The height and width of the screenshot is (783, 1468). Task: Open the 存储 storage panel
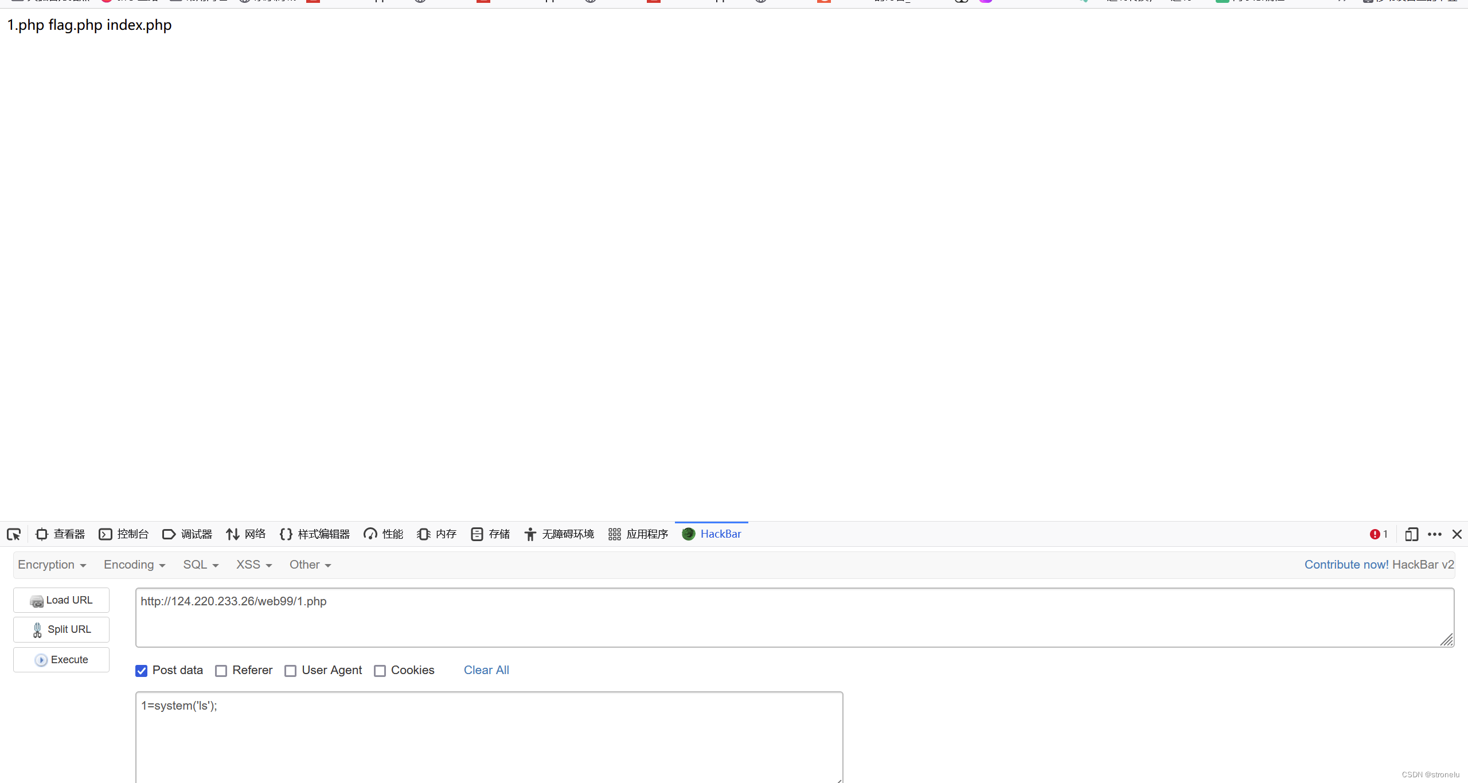496,534
